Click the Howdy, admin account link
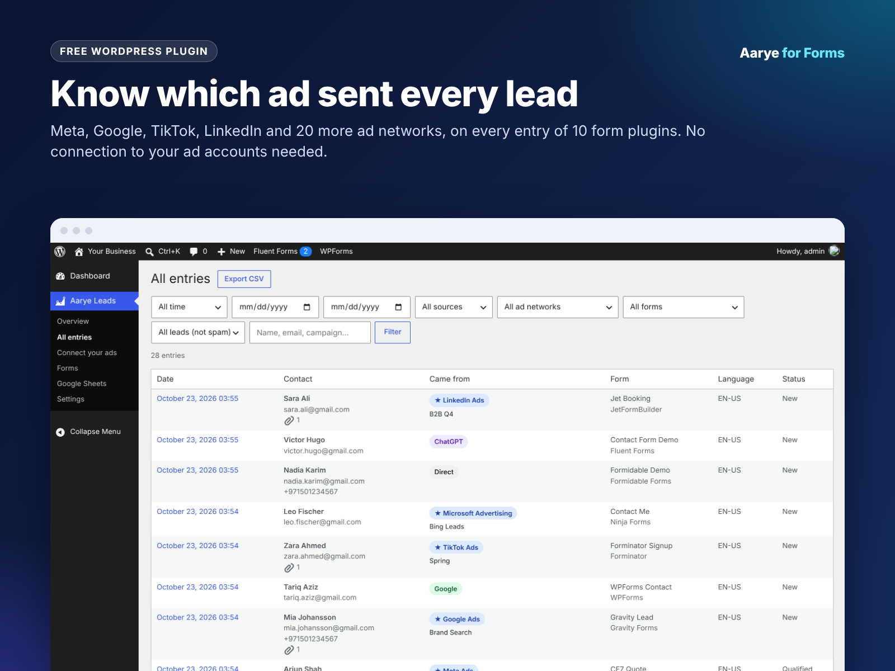Image resolution: width=895 pixels, height=671 pixels. coord(800,252)
